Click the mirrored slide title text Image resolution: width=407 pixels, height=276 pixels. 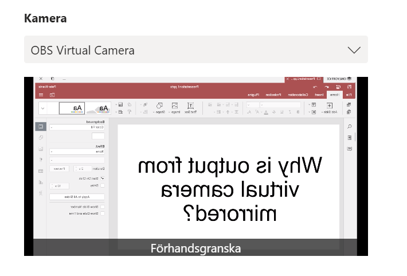(230, 189)
